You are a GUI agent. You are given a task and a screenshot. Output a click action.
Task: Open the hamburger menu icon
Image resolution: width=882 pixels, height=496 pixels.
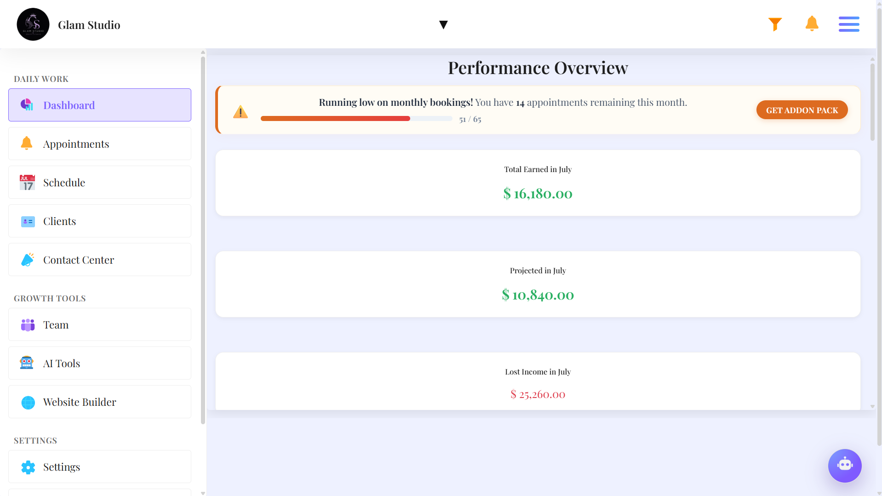point(848,24)
